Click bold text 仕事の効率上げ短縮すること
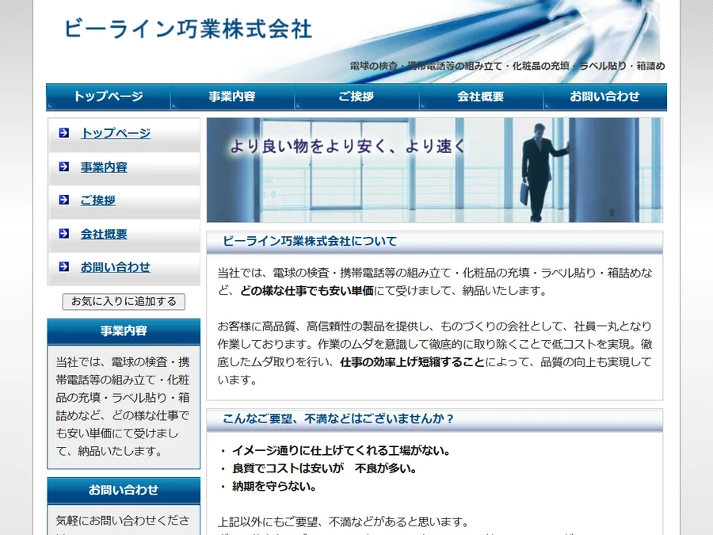Screen dimensions: 713x535 click(x=413, y=362)
